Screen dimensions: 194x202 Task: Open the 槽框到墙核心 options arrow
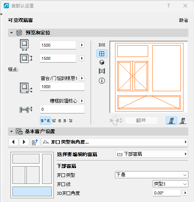(82, 101)
